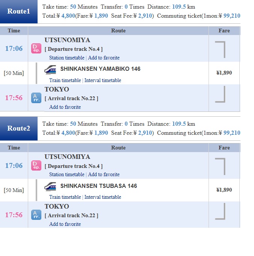The image size is (254, 256).
Task: Open Yamabiko 146 Interval timetable
Action: (x=103, y=81)
